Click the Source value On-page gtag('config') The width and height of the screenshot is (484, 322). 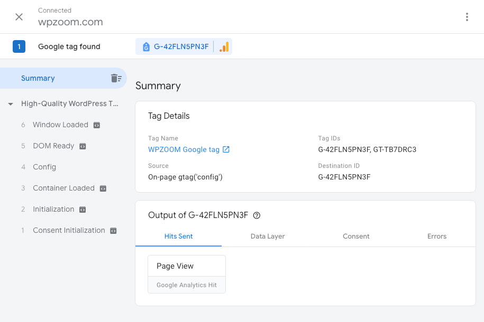coord(185,177)
